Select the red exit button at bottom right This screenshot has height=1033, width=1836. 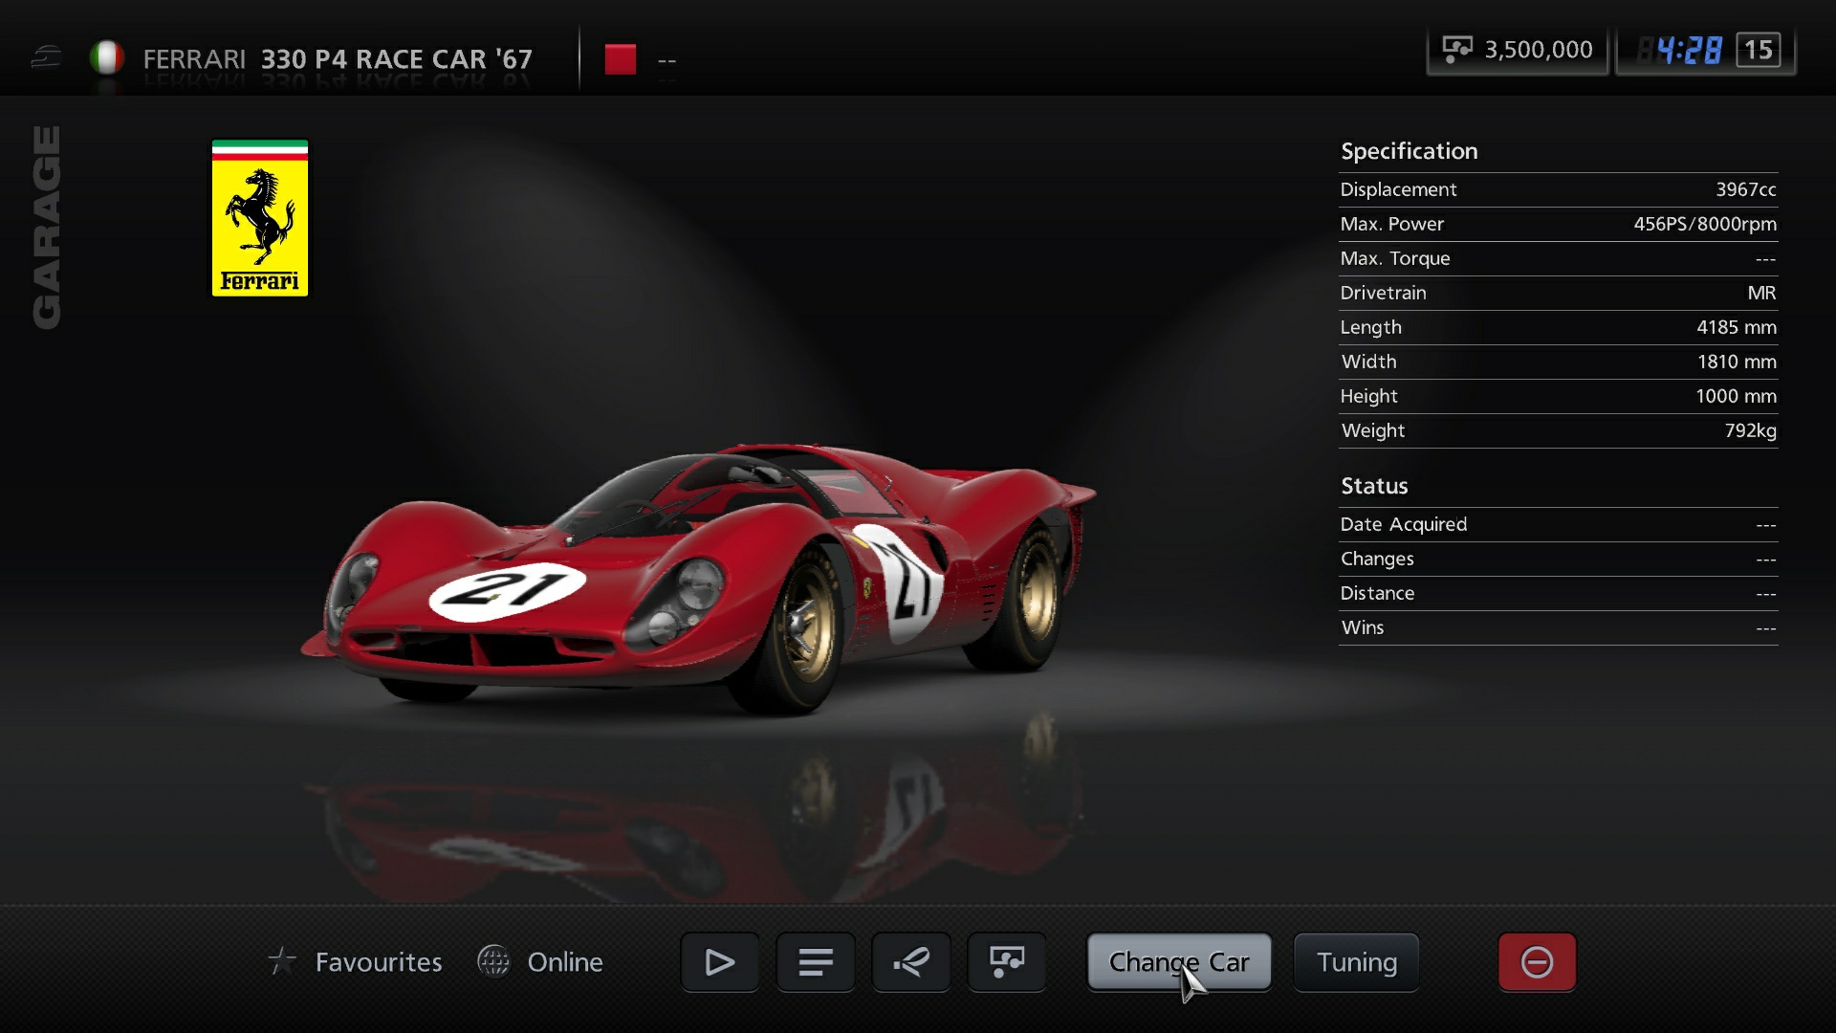pos(1536,962)
